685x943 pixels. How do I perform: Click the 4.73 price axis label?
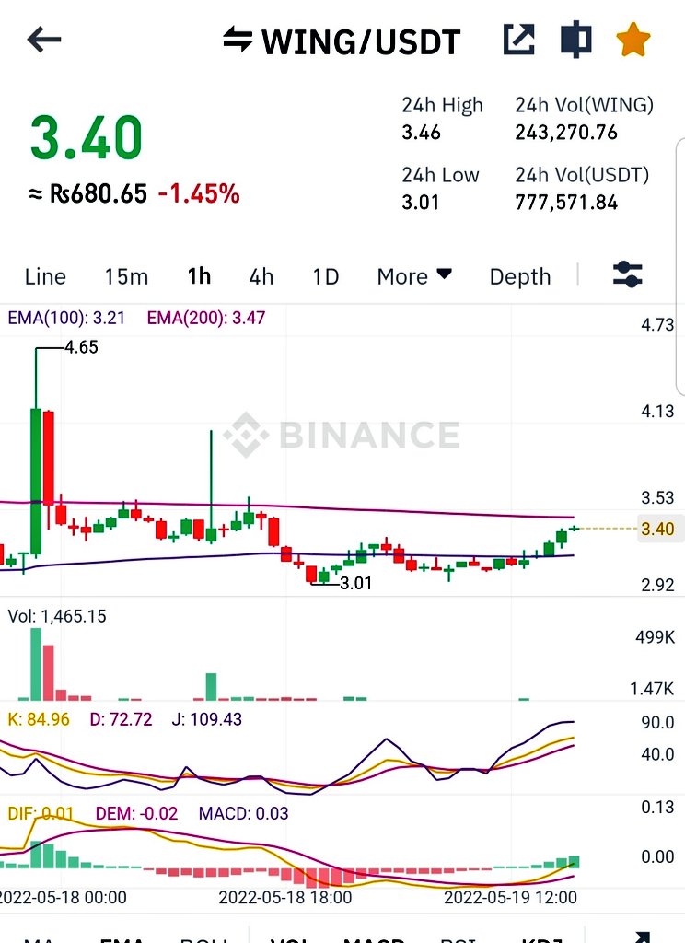pyautogui.click(x=657, y=325)
